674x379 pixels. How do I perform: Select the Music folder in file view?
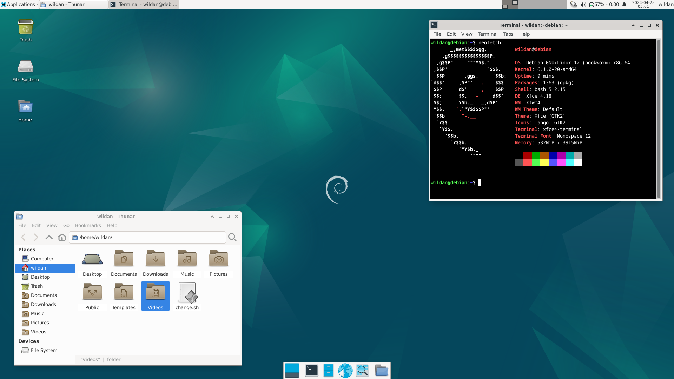pos(187,263)
